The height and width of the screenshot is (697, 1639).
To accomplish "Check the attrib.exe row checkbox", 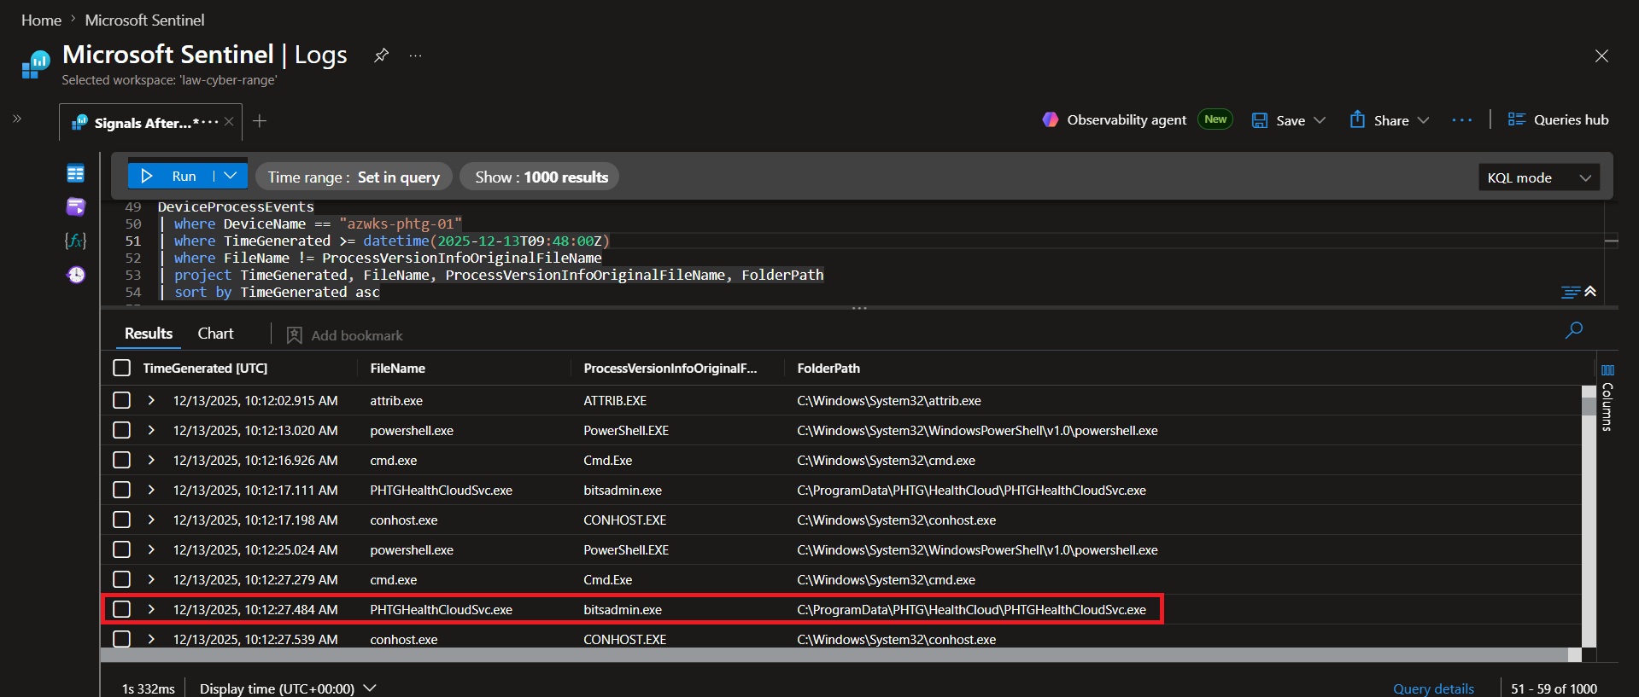I will [x=122, y=400].
